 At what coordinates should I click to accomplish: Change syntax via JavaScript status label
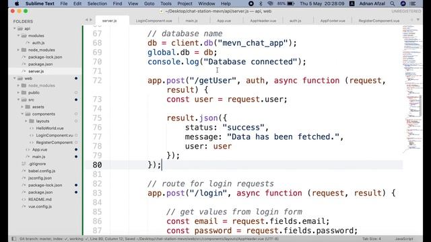pos(404,239)
